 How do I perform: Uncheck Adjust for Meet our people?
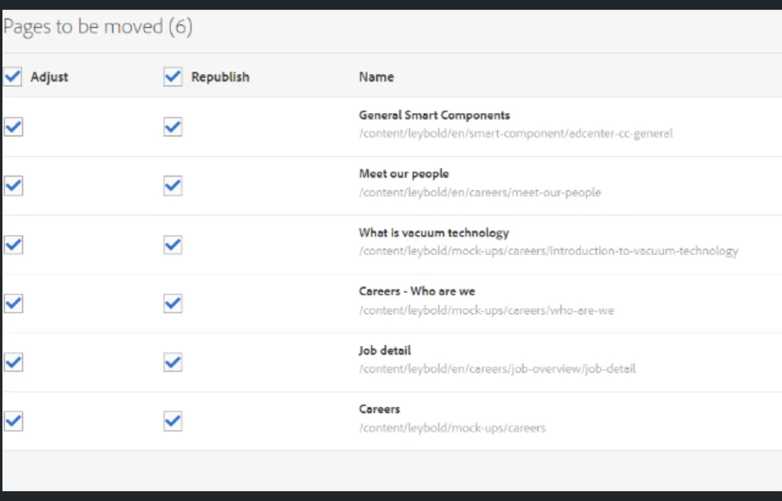pos(13,185)
